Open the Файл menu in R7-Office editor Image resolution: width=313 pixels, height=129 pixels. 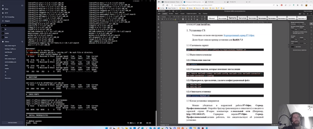159,13
